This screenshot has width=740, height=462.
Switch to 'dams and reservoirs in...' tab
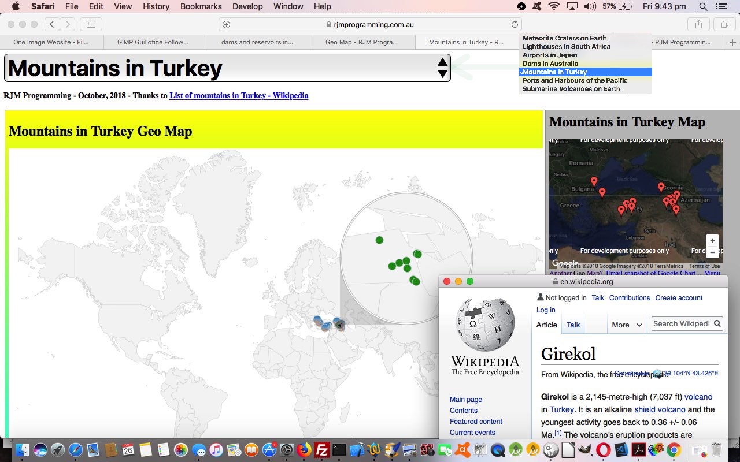pyautogui.click(x=259, y=42)
